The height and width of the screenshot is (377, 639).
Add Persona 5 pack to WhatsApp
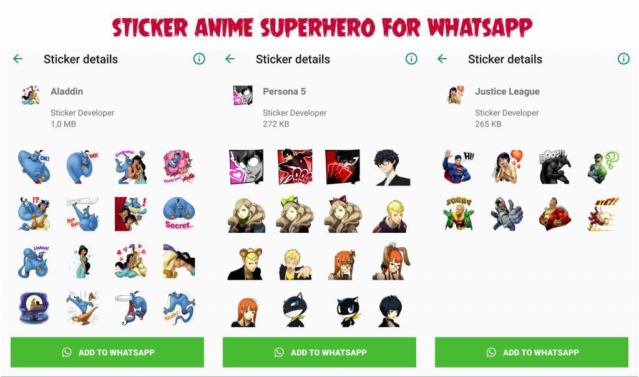(x=319, y=352)
